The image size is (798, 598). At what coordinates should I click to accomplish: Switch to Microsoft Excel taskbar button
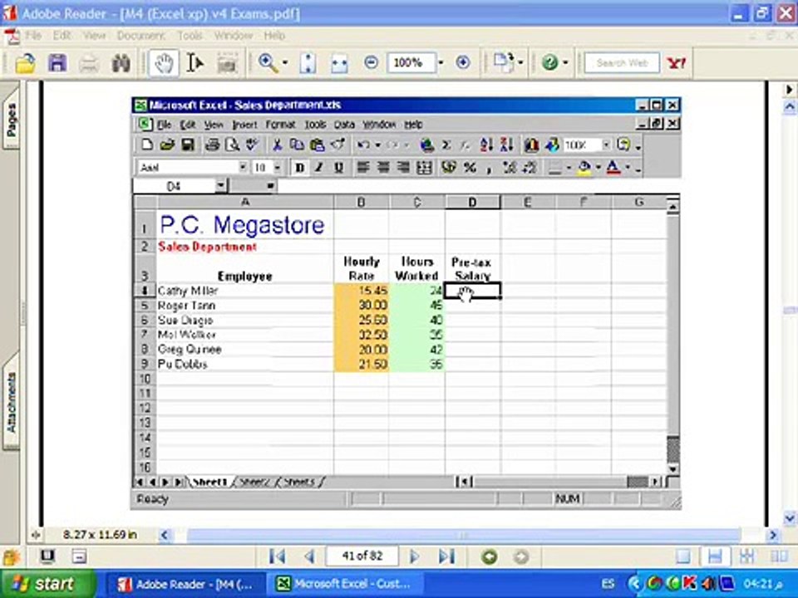(x=346, y=584)
